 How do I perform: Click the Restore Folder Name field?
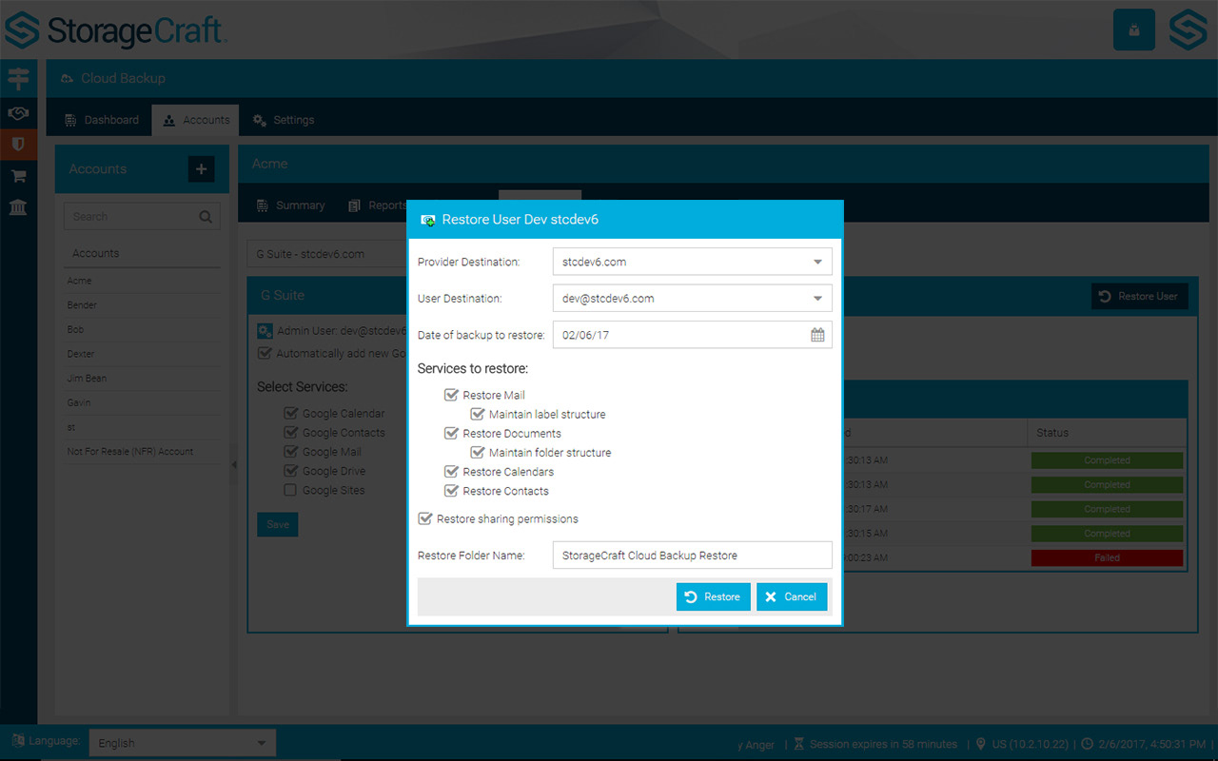point(692,555)
